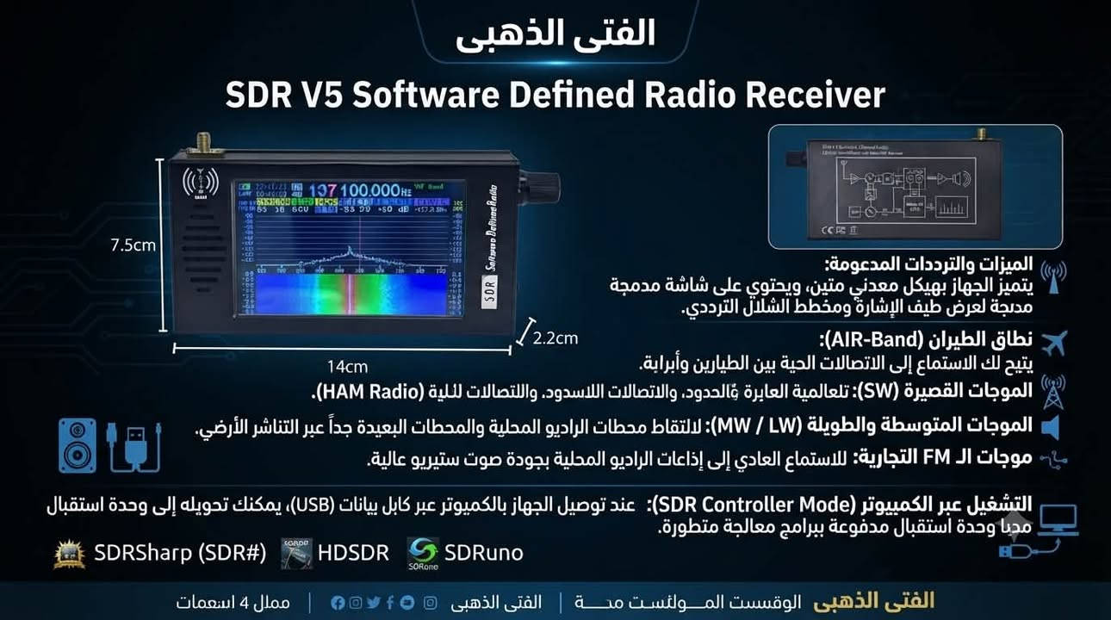Click the loudspeaker icon beside MW / LW heading
Viewport: 1111px width, 620px height.
(1051, 427)
